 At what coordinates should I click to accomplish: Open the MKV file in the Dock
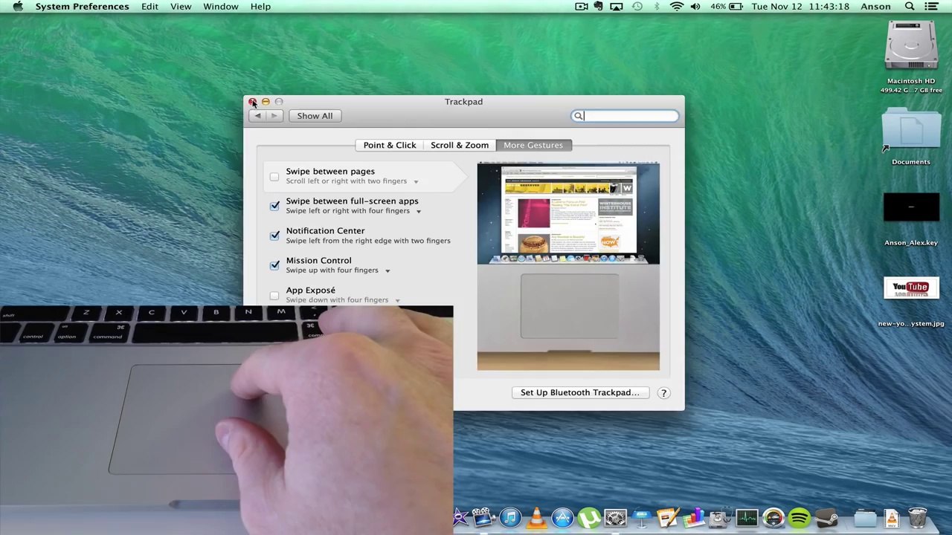(x=891, y=517)
